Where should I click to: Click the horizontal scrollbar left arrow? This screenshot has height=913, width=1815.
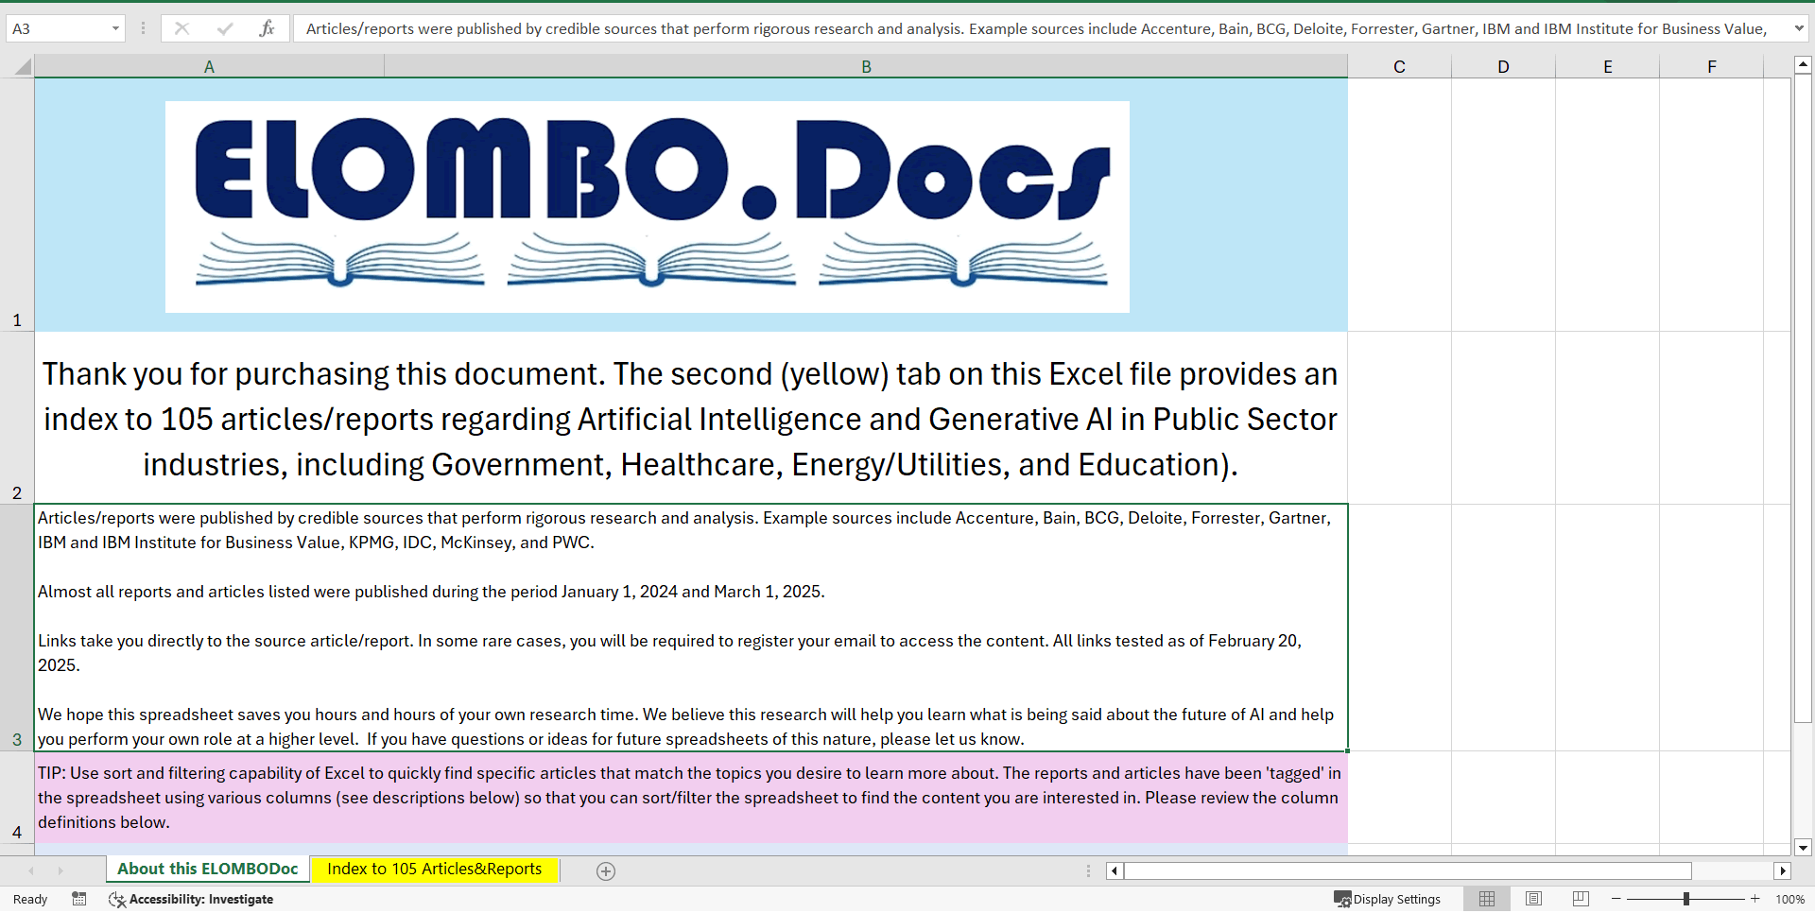click(x=1115, y=870)
